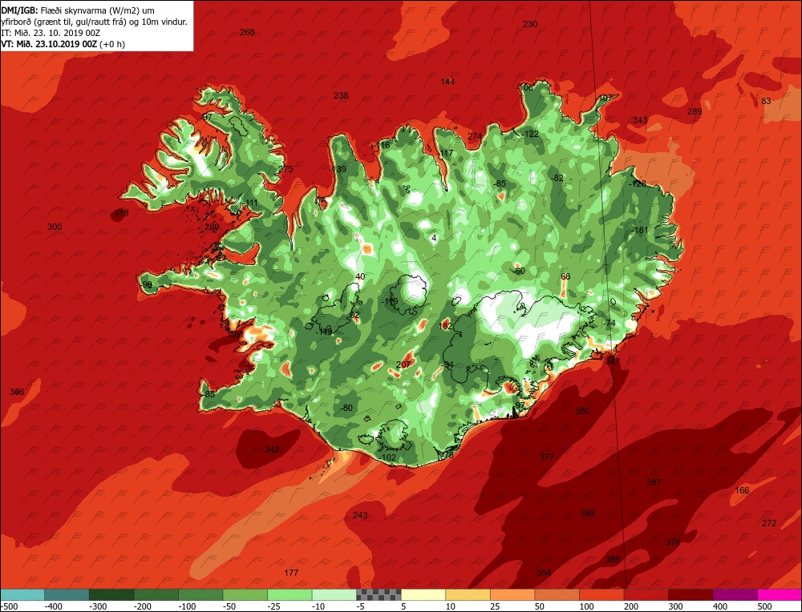802x612 pixels.
Task: Click the value 275 near the Westfjords
Action: click(286, 170)
